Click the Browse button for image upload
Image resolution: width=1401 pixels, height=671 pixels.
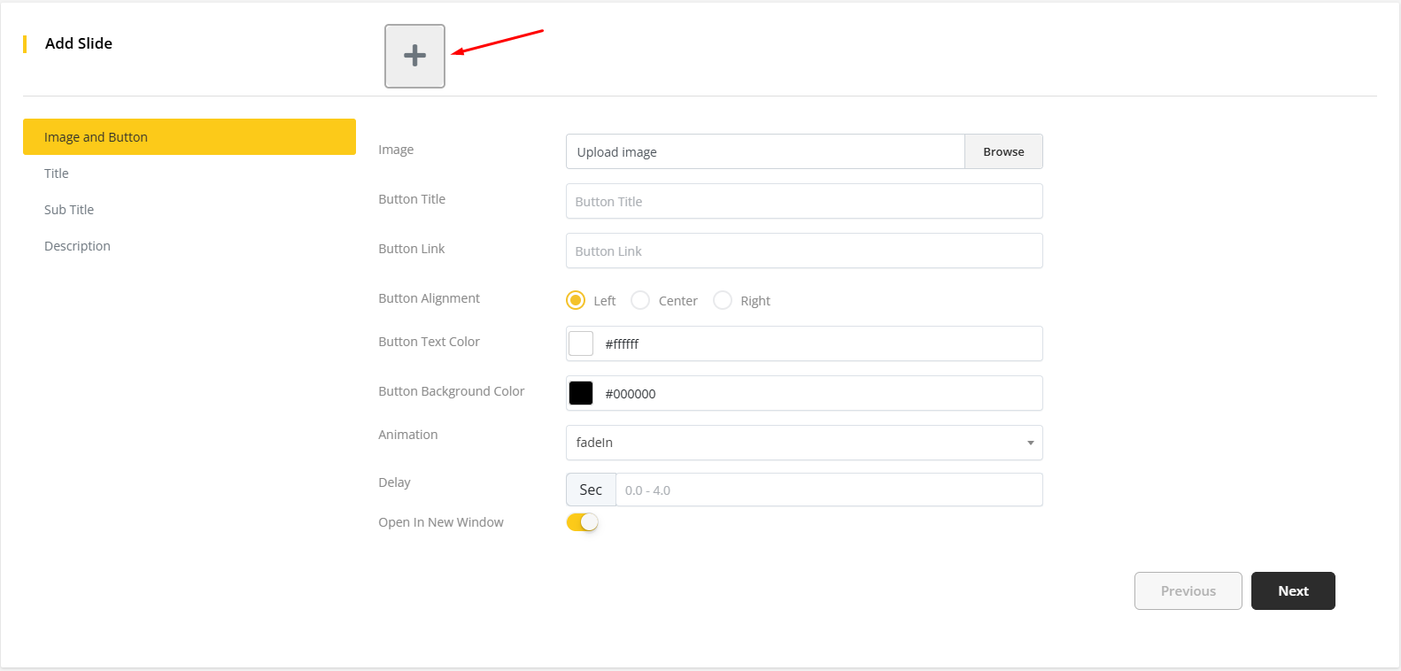(1002, 151)
